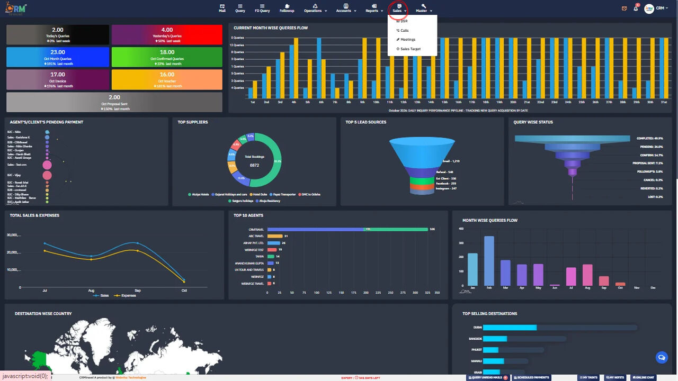The width and height of the screenshot is (678, 381).
Task: Click the Dubai bar in Top Selling Destinations
Action: (510, 328)
